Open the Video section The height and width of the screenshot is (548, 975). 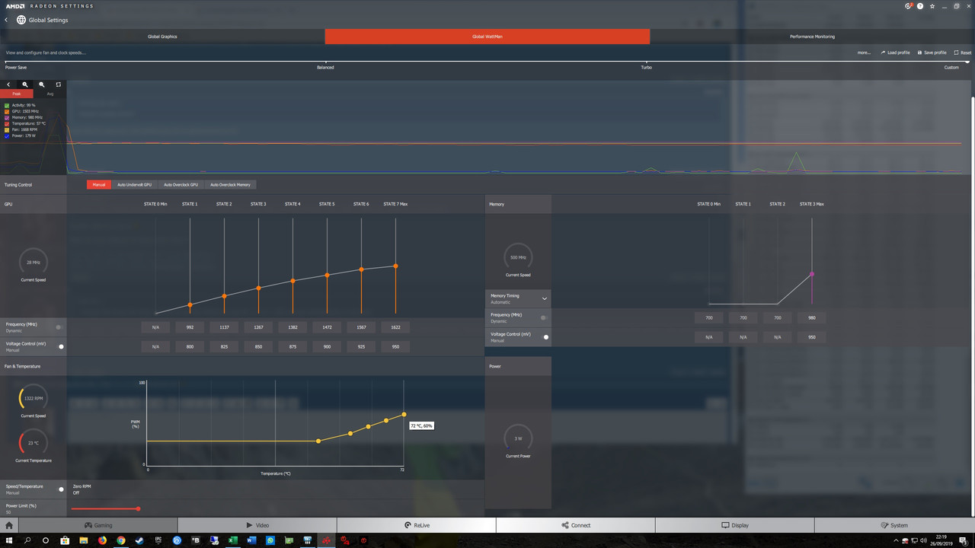point(257,525)
